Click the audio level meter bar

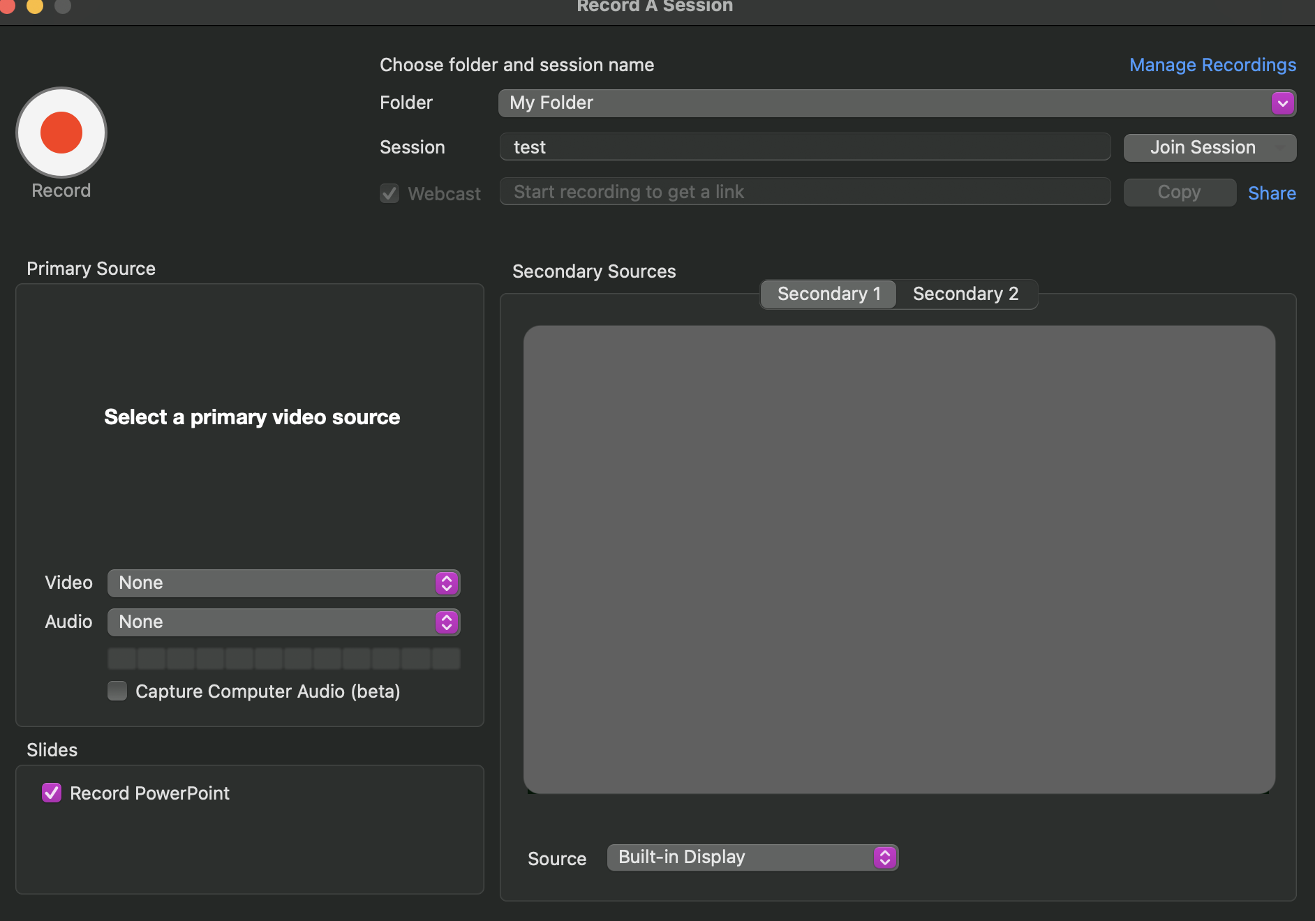[x=283, y=658]
